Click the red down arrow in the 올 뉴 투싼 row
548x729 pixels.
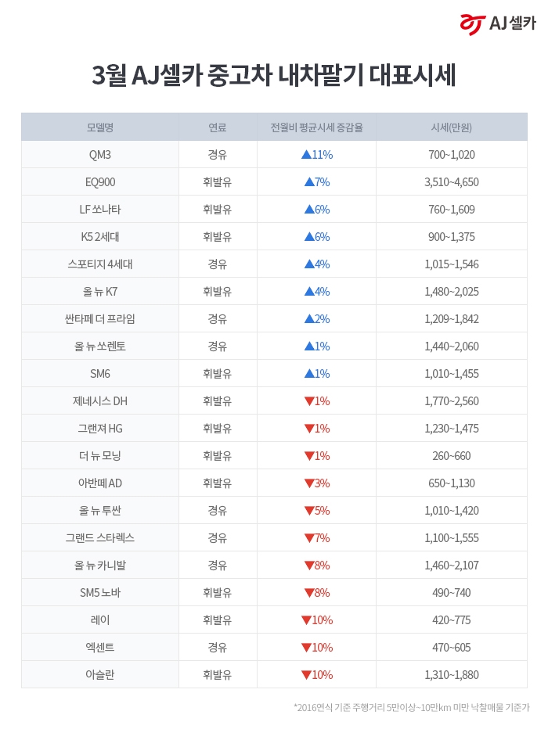click(x=309, y=511)
